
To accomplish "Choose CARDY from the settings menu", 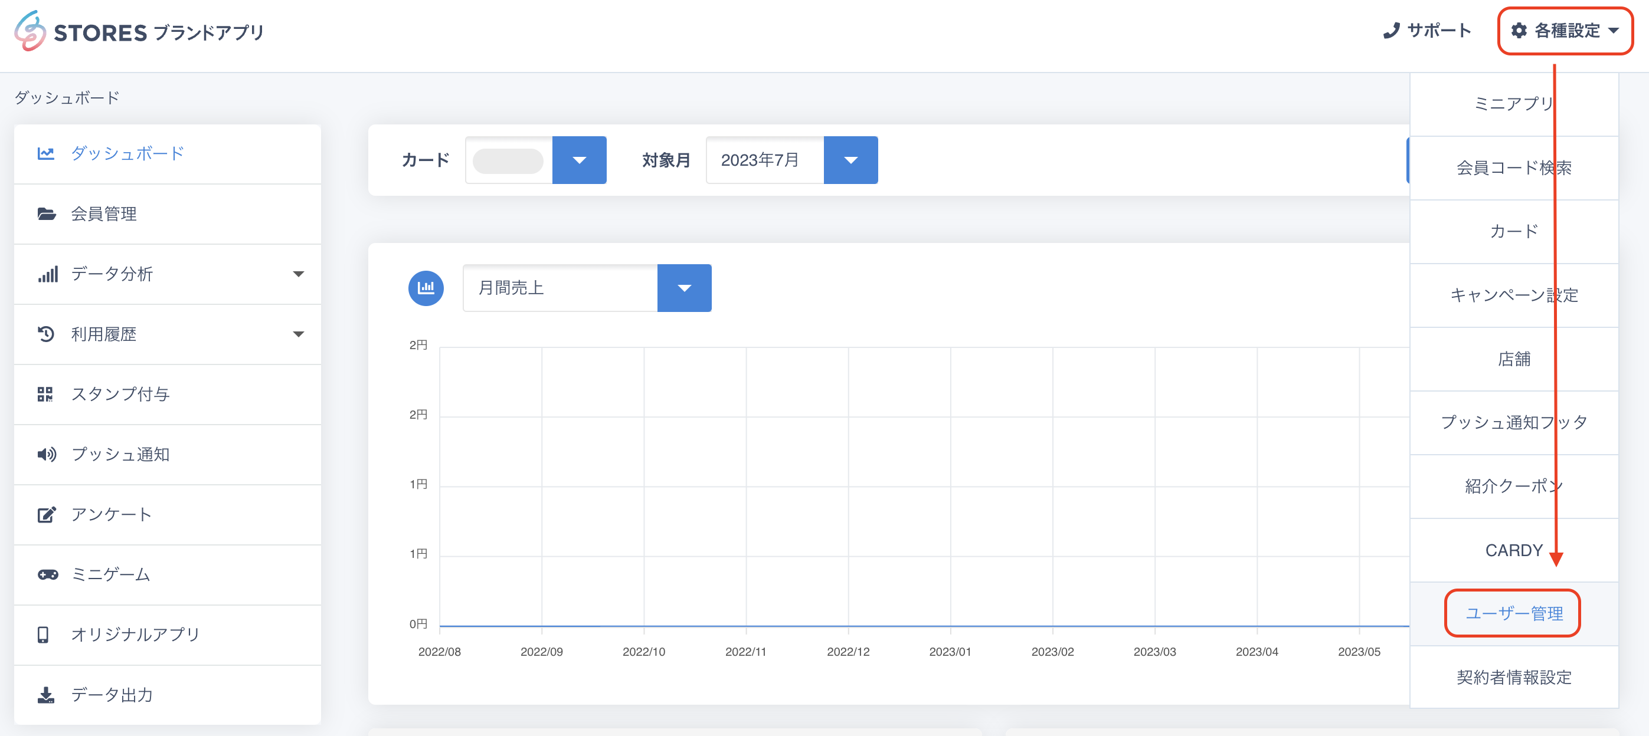I will click(1513, 550).
